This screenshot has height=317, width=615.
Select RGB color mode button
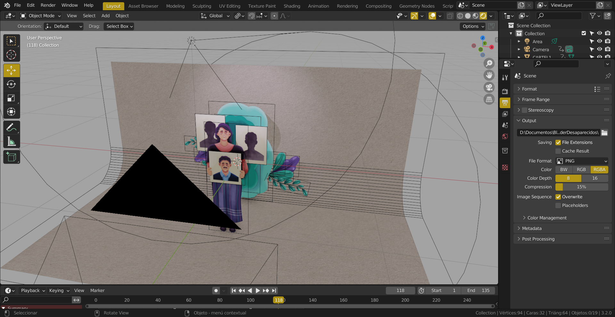point(581,170)
